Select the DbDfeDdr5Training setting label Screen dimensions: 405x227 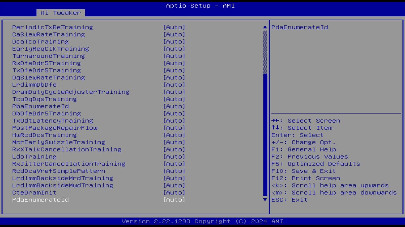pos(47,113)
